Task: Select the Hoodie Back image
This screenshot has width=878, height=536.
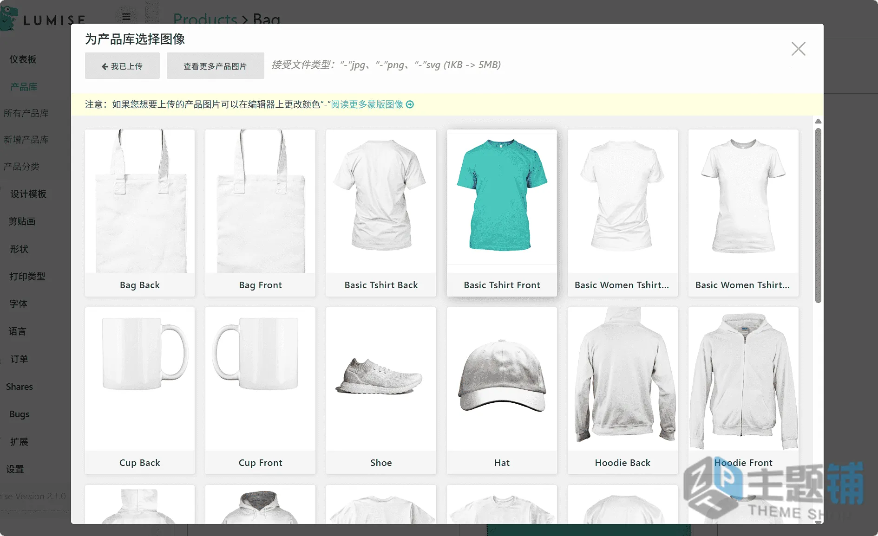Action: 622,379
